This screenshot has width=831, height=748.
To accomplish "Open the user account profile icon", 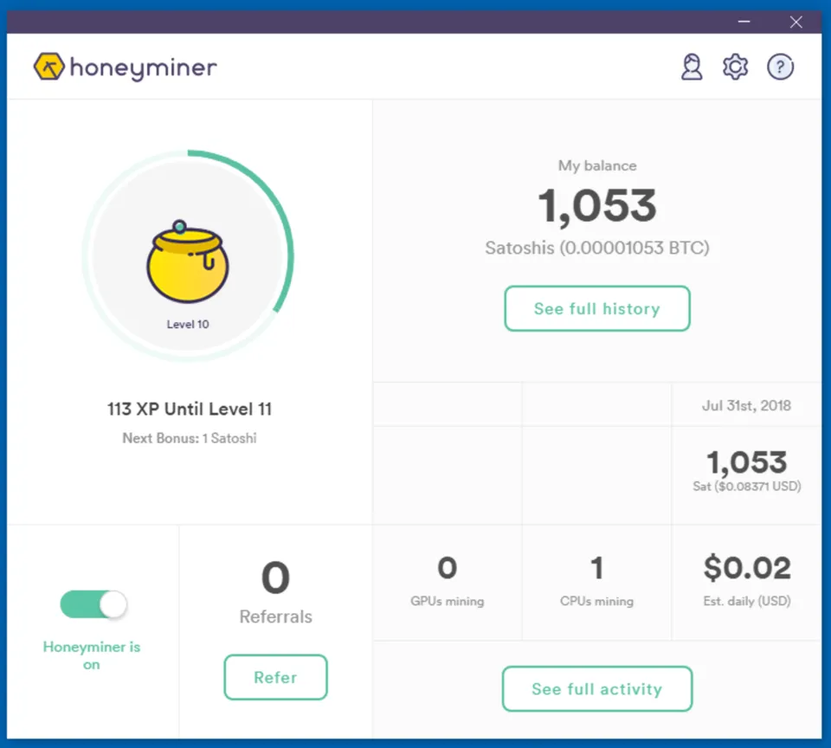I will 692,67.
